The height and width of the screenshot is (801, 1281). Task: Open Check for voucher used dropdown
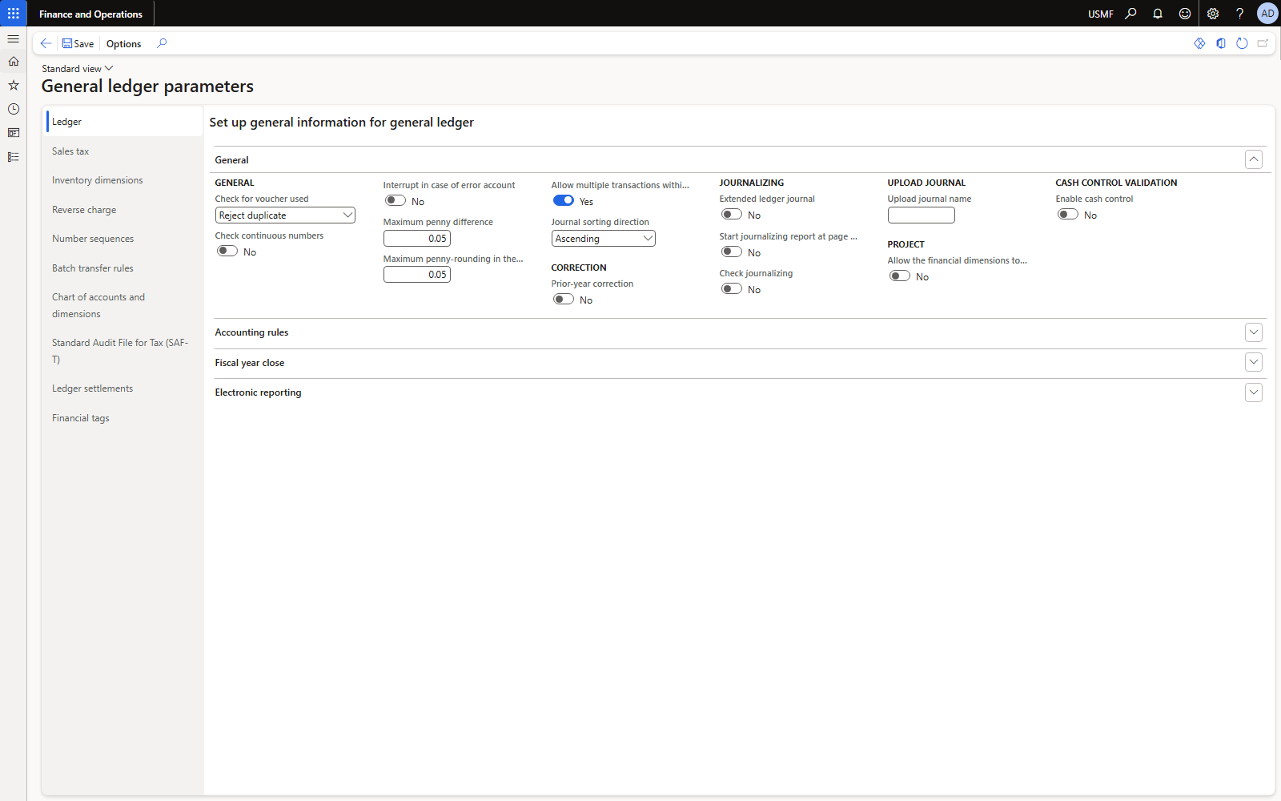pos(285,215)
